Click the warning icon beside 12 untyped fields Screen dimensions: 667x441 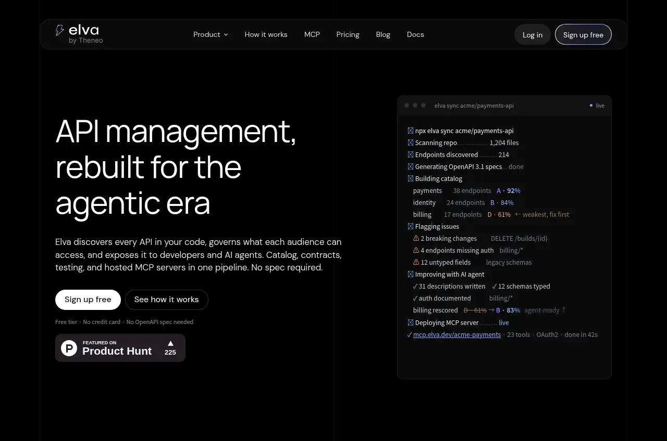coord(416,262)
